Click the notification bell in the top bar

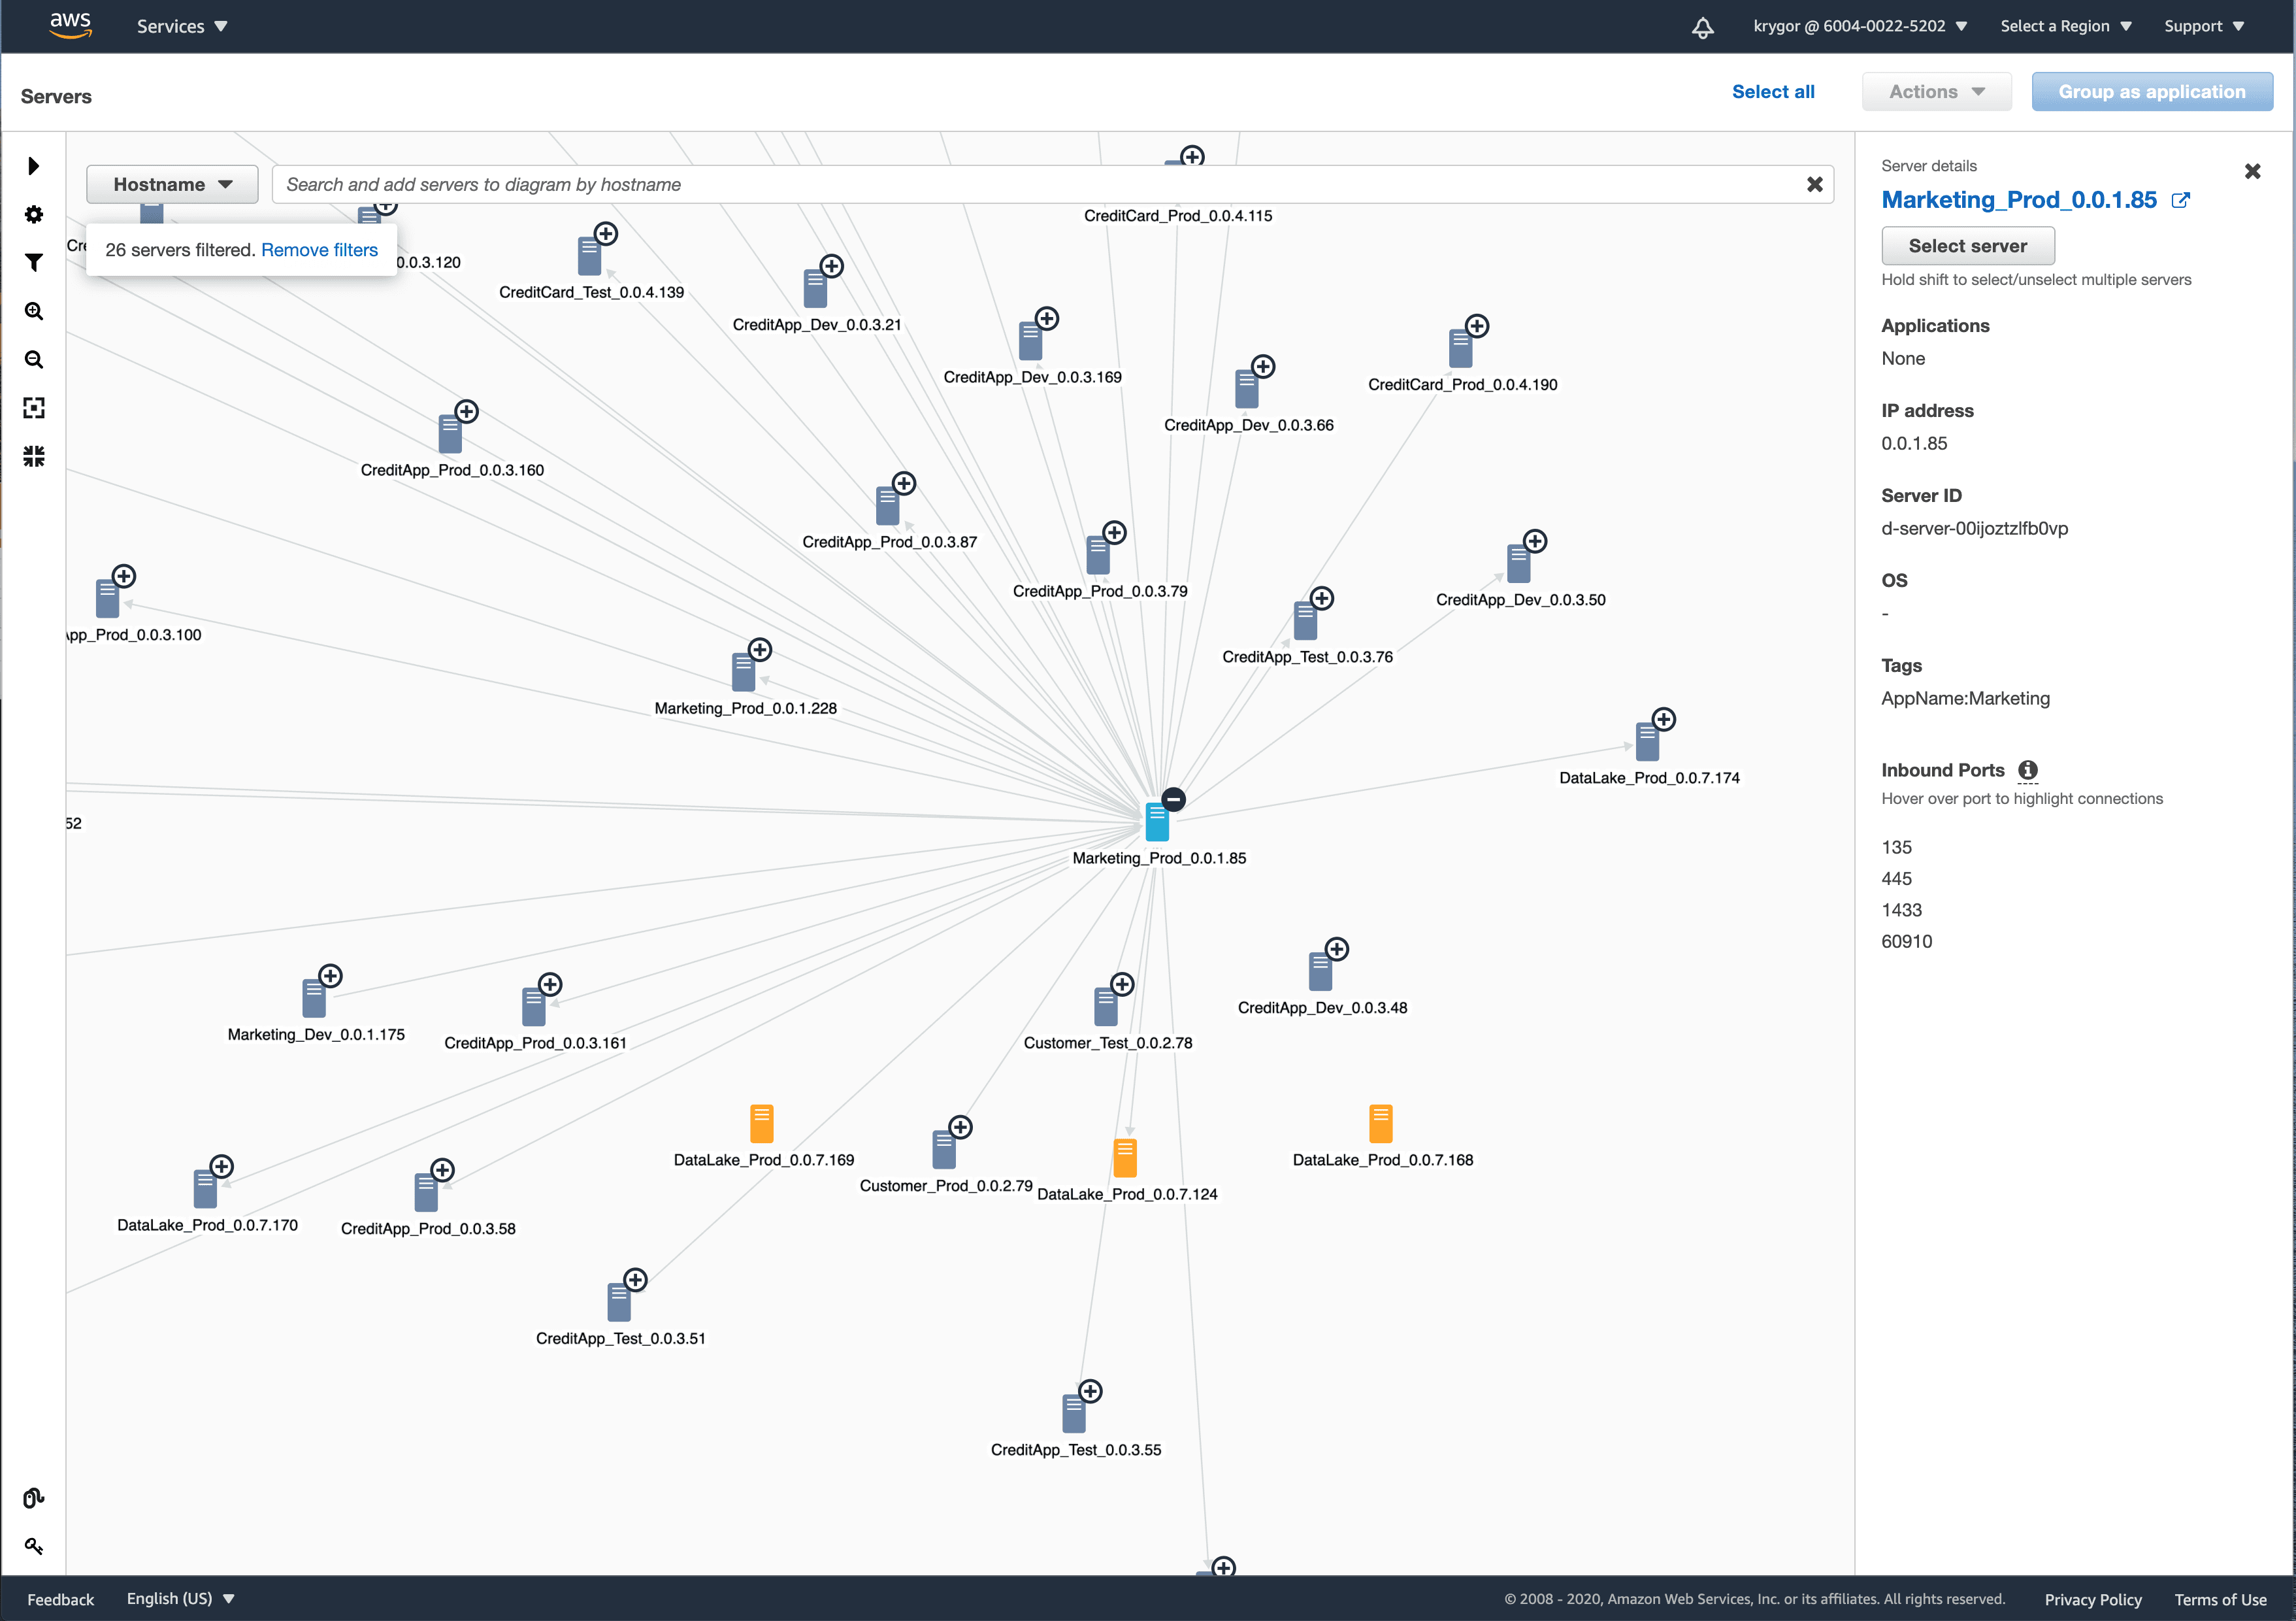tap(1703, 27)
